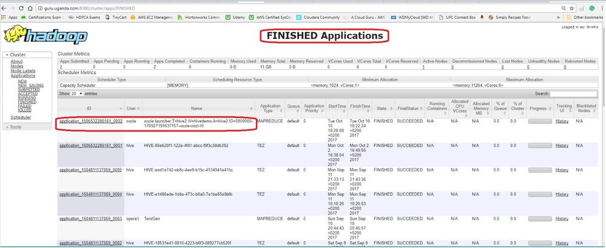The width and height of the screenshot is (606, 248).
Task: Open the Apps bookmarks shortcut
Action: click(x=9, y=18)
